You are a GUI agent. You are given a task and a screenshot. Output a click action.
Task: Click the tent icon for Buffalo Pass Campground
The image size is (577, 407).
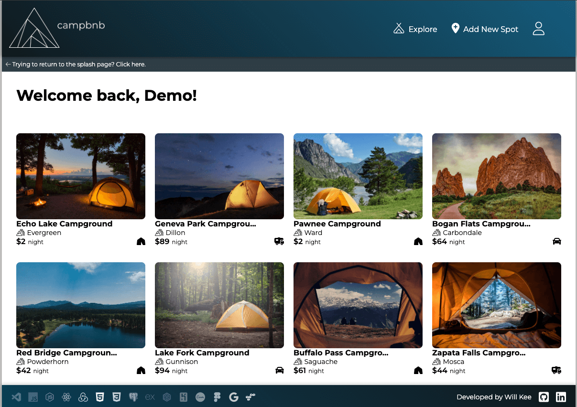(418, 370)
